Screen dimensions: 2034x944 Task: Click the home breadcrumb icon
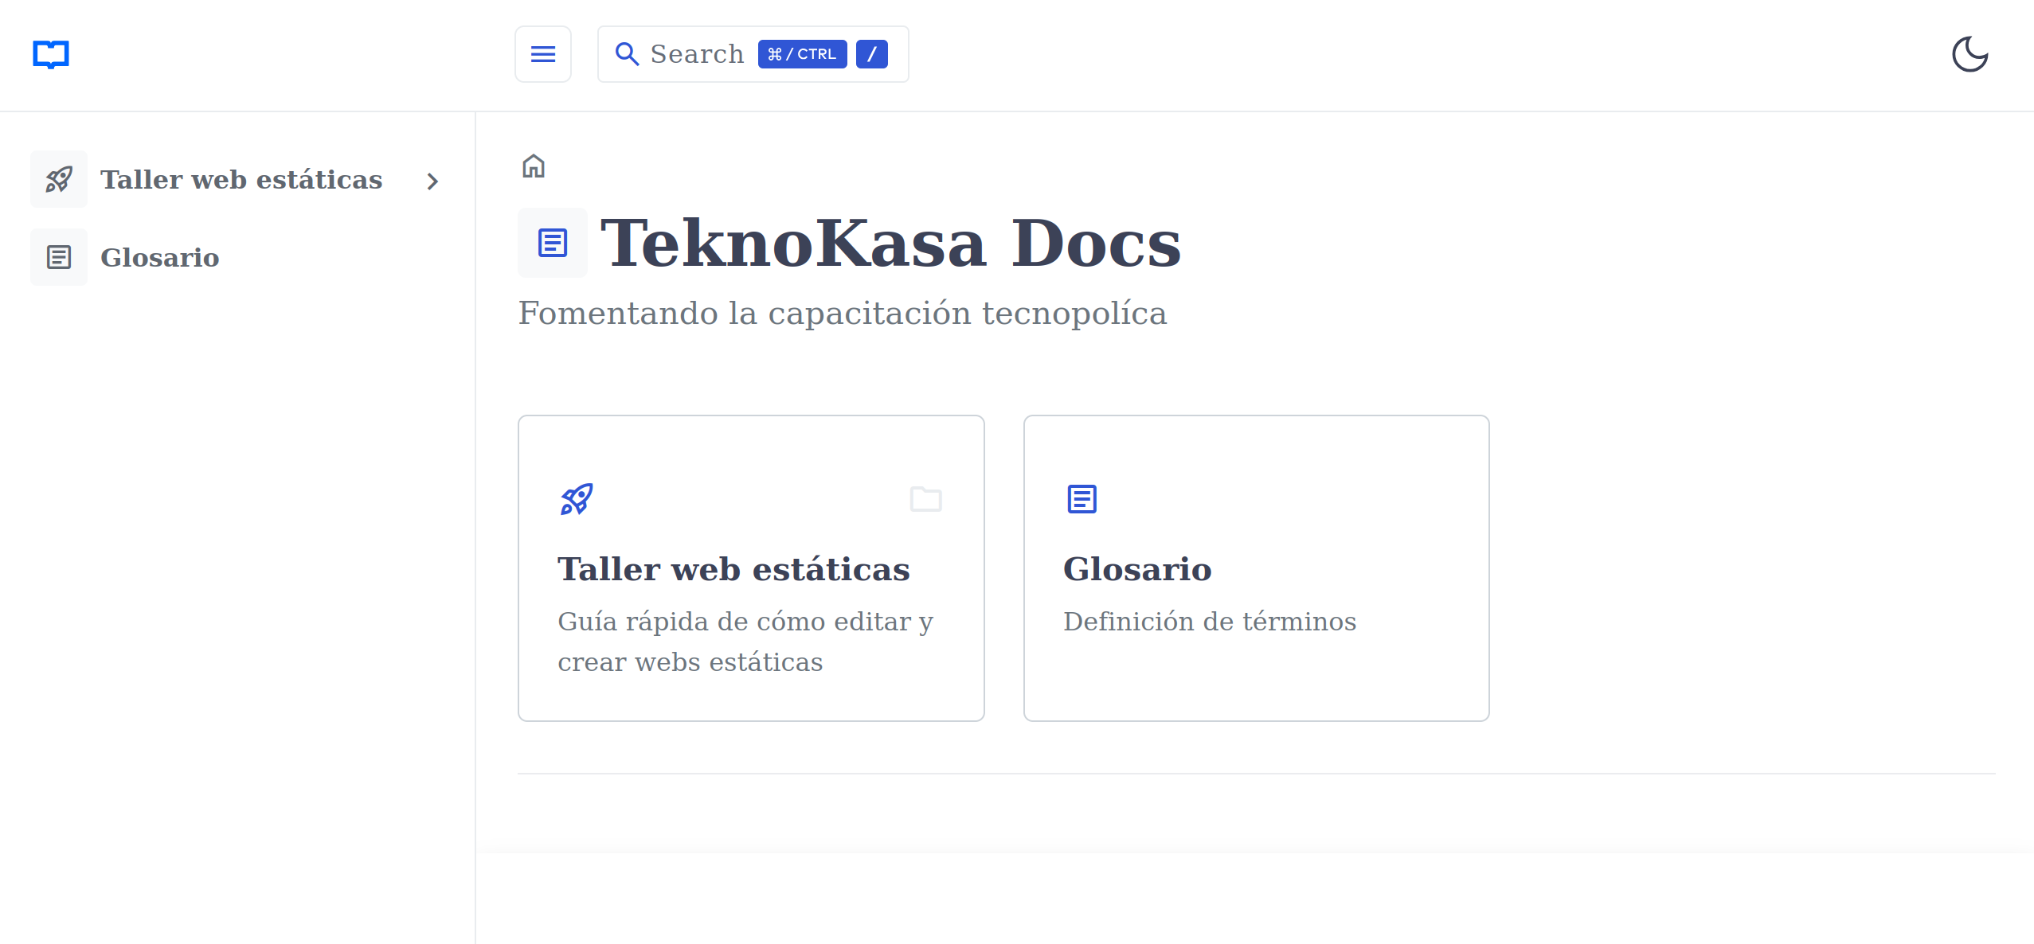[x=533, y=166]
